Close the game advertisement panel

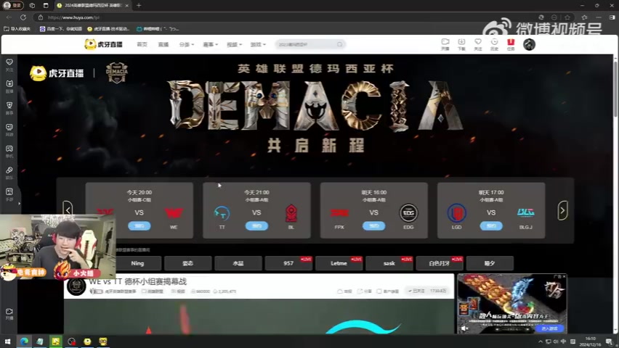tap(564, 277)
